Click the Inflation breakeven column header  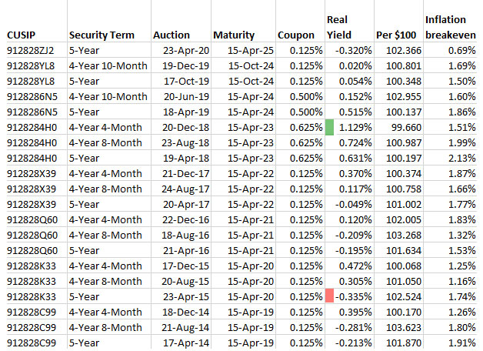[450, 27]
